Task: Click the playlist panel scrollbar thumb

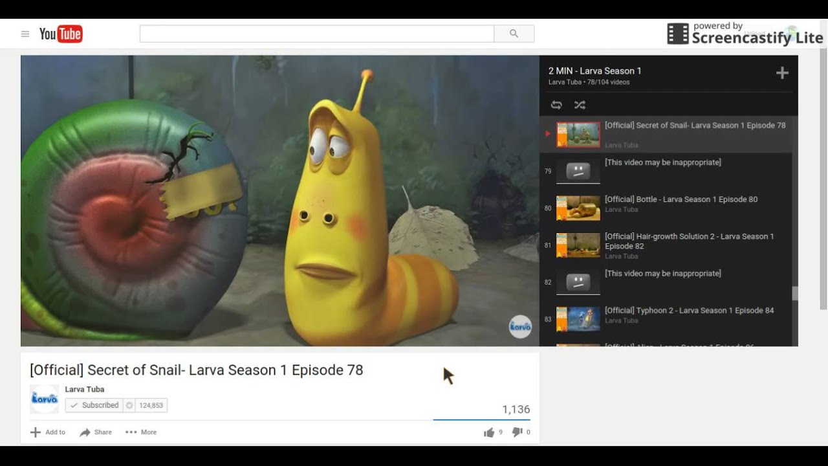Action: [795, 293]
